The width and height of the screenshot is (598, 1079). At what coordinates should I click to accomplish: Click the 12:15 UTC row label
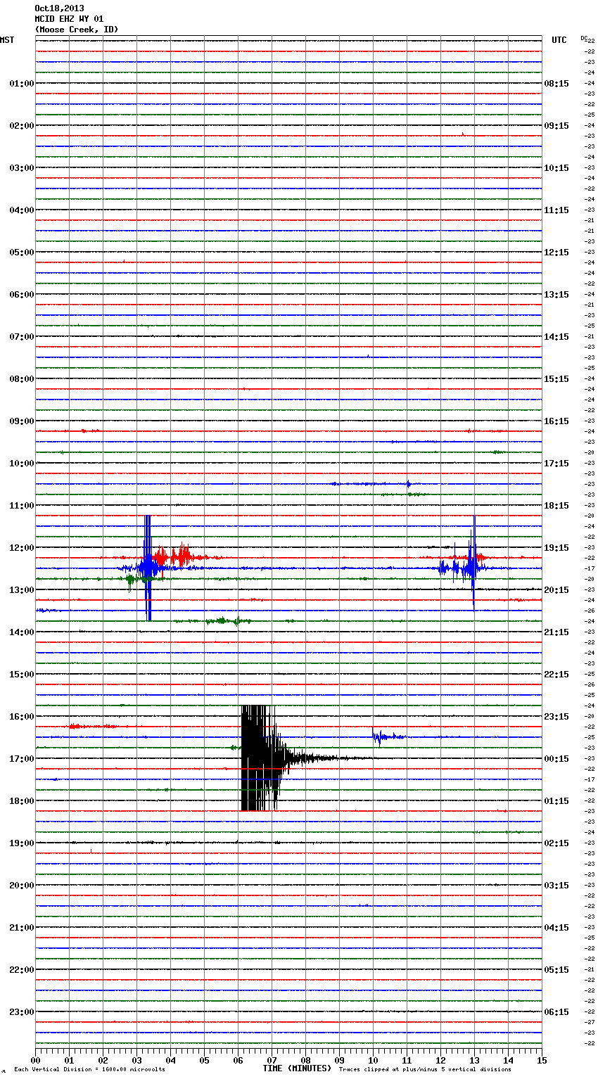point(556,253)
